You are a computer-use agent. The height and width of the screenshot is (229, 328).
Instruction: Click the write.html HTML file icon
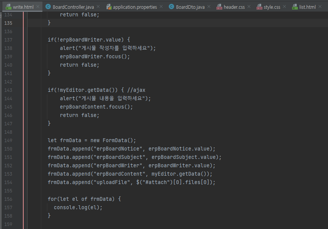8,7
